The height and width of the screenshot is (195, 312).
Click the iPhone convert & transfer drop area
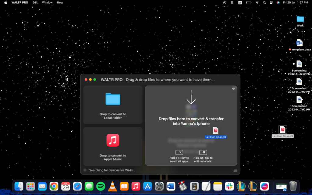pyautogui.click(x=191, y=126)
